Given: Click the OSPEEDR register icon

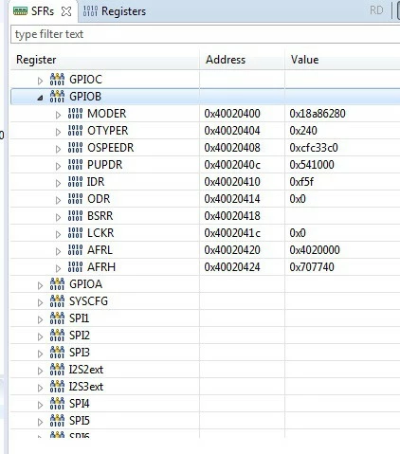Looking at the screenshot, I should 75,148.
